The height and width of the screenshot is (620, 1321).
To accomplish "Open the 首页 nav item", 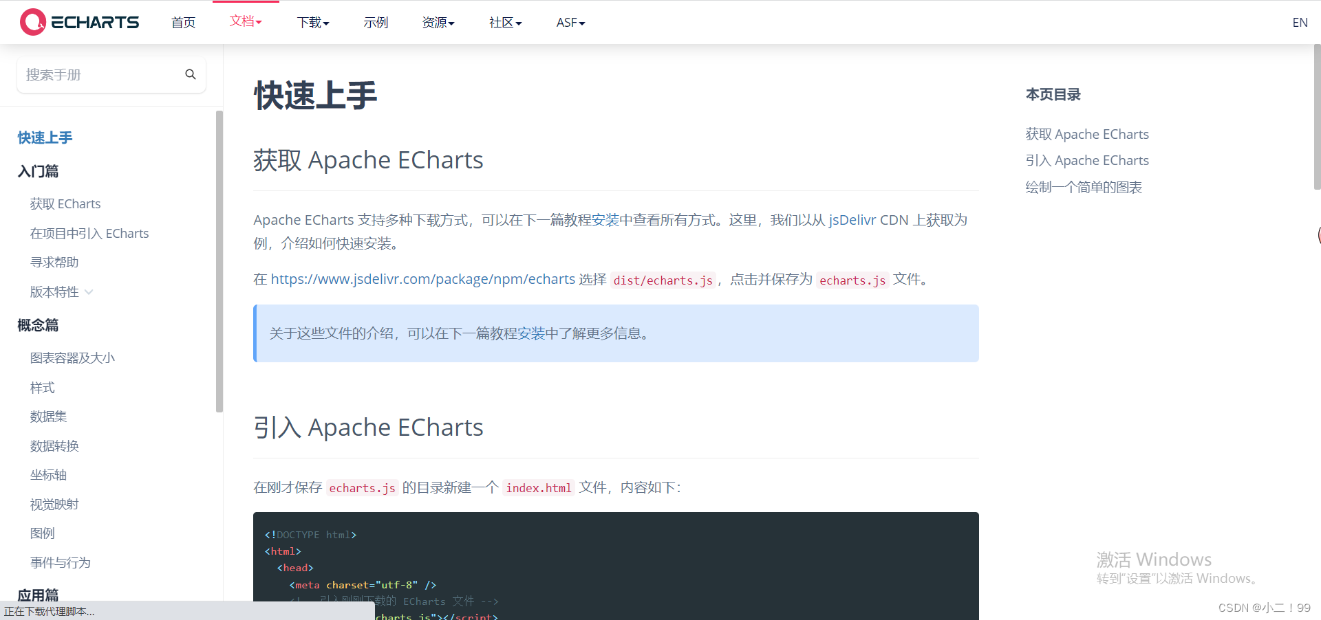I will pos(184,23).
